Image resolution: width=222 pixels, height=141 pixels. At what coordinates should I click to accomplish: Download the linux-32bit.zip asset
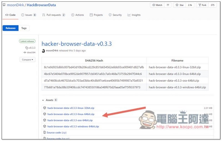pos(71,108)
